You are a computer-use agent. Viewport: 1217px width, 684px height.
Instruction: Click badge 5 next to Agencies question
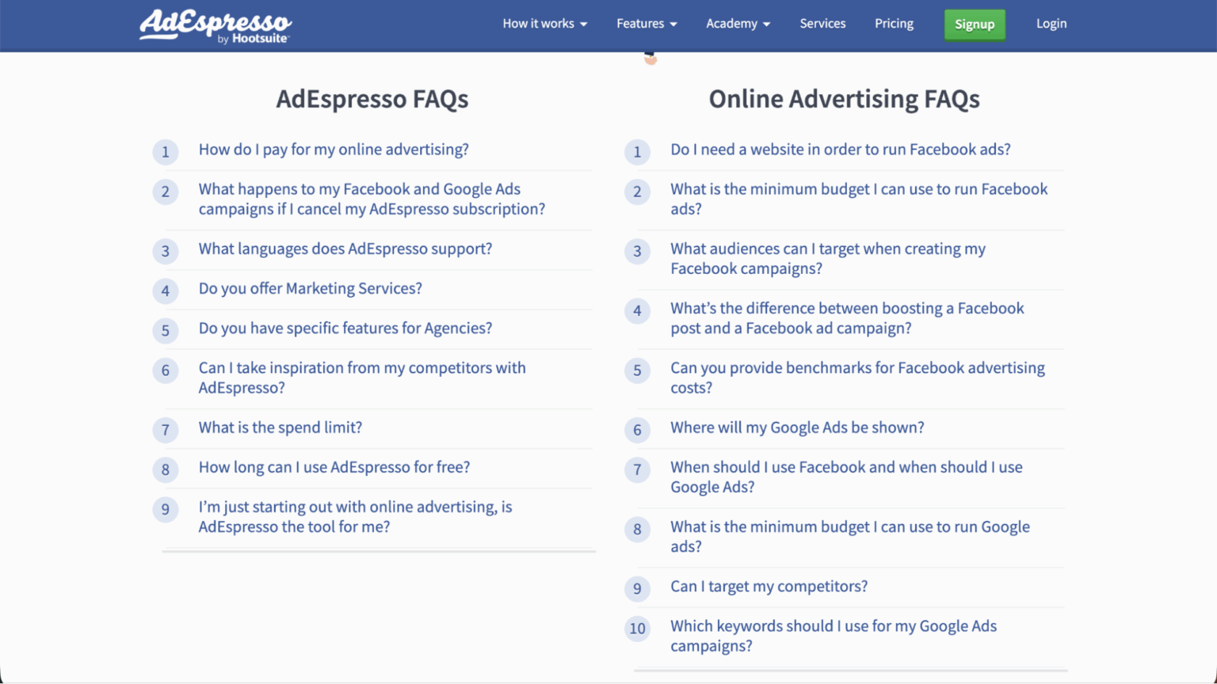pyautogui.click(x=166, y=330)
